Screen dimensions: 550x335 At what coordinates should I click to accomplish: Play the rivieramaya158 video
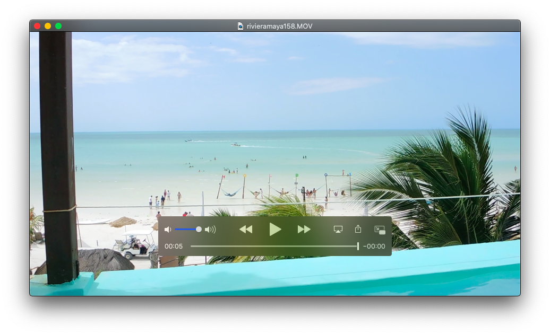(x=275, y=230)
